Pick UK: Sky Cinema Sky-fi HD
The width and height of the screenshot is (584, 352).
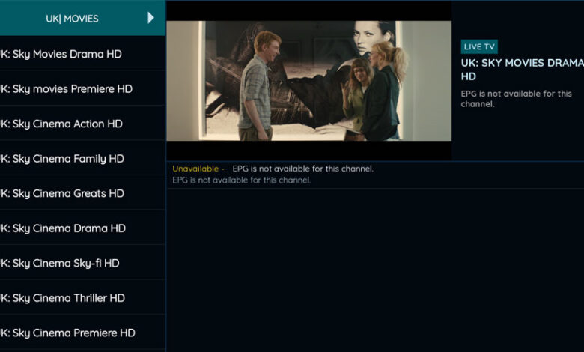click(82, 263)
